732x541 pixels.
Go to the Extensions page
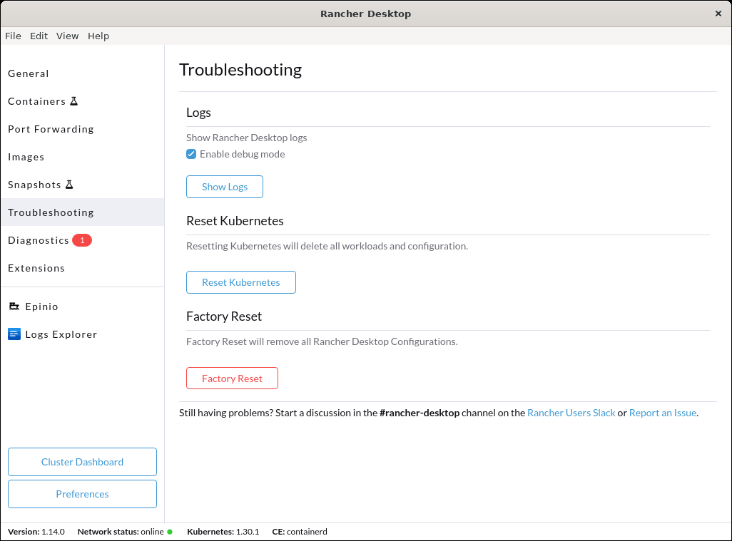[x=82, y=268]
